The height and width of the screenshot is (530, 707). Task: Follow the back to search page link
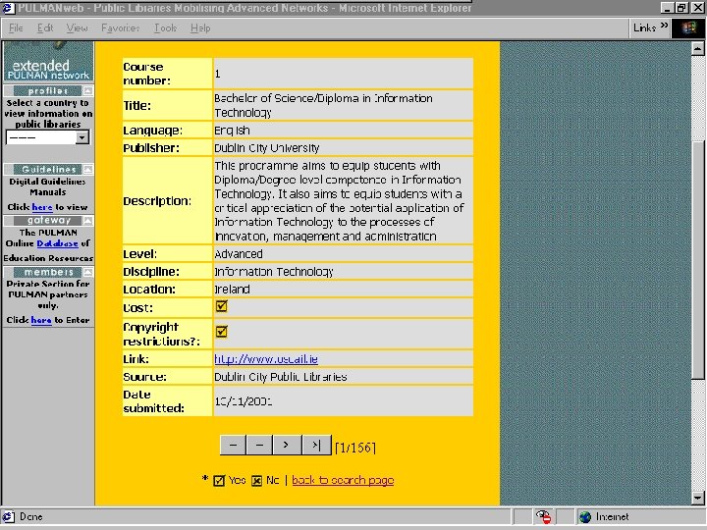[343, 480]
